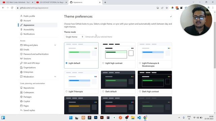Click the Dark default theme preview

118,80
